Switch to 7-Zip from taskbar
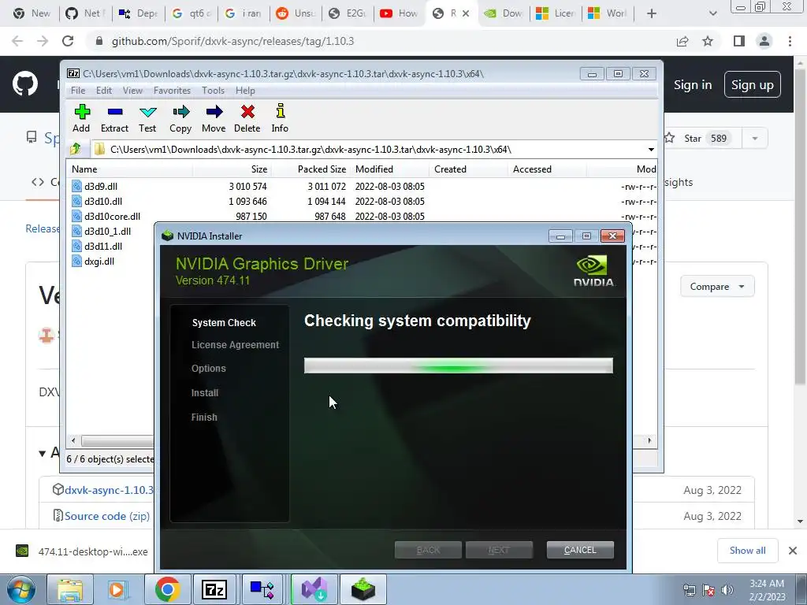Viewport: 807px width, 605px height. tap(214, 589)
